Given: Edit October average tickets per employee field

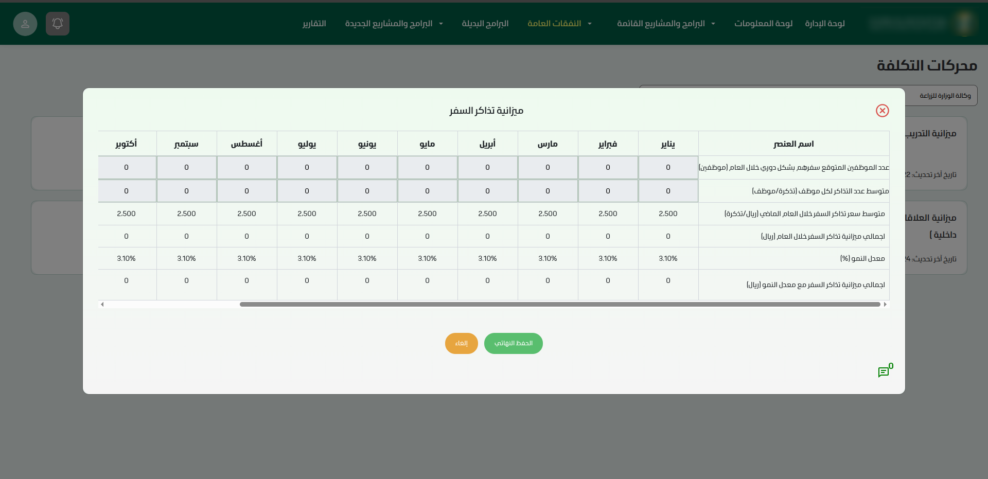Looking at the screenshot, I should (127, 191).
